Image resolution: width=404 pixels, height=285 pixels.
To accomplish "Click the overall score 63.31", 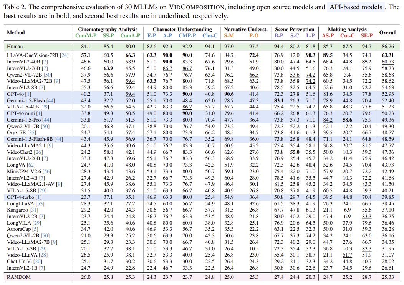I will pos(388,55).
